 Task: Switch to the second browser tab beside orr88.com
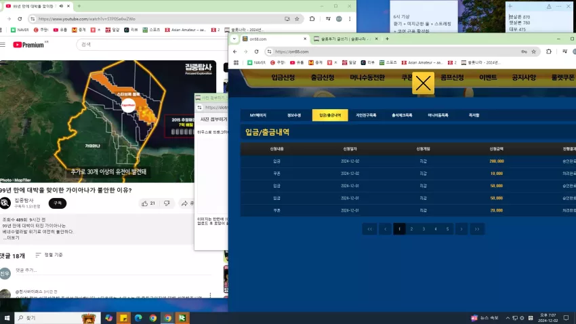tap(346, 39)
